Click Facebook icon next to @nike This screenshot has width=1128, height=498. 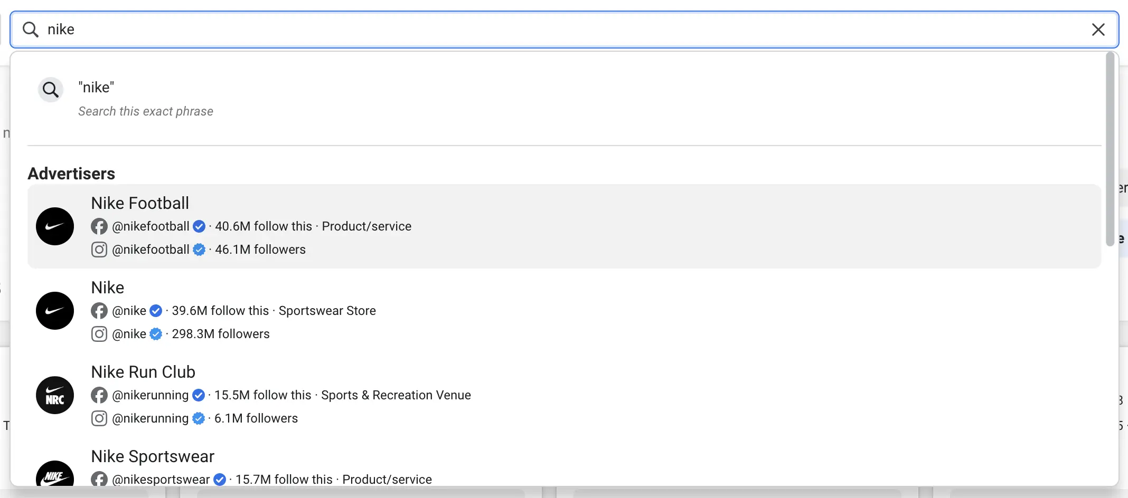[x=99, y=311]
